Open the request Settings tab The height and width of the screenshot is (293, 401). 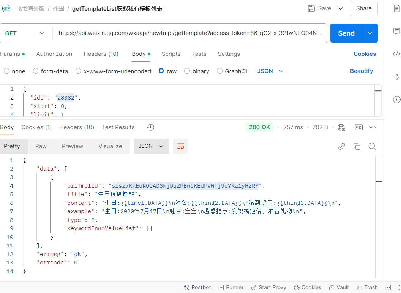(x=229, y=54)
